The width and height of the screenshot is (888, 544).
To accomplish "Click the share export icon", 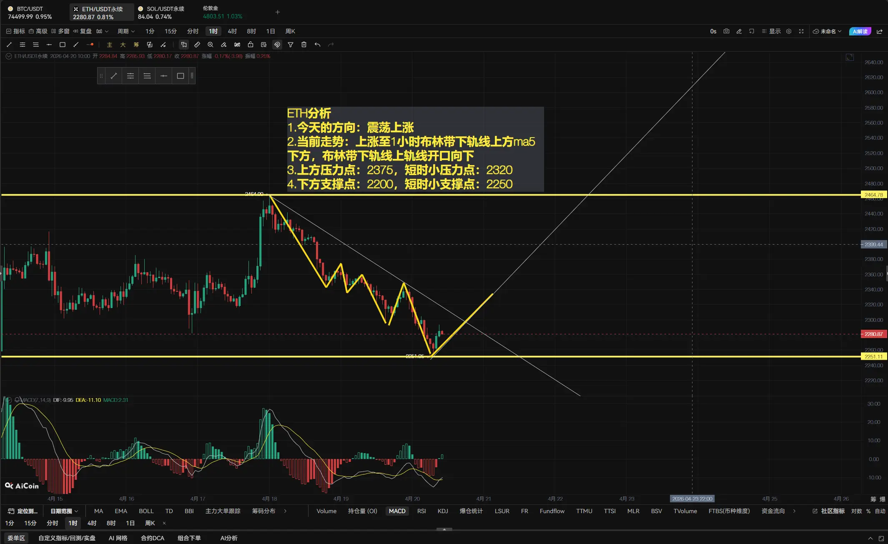I will 880,31.
